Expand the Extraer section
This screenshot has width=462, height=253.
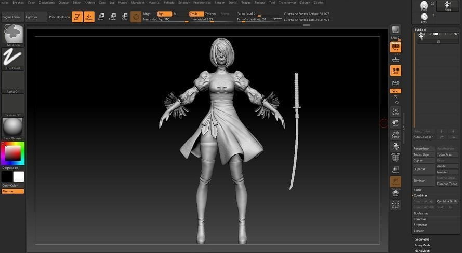point(419,231)
